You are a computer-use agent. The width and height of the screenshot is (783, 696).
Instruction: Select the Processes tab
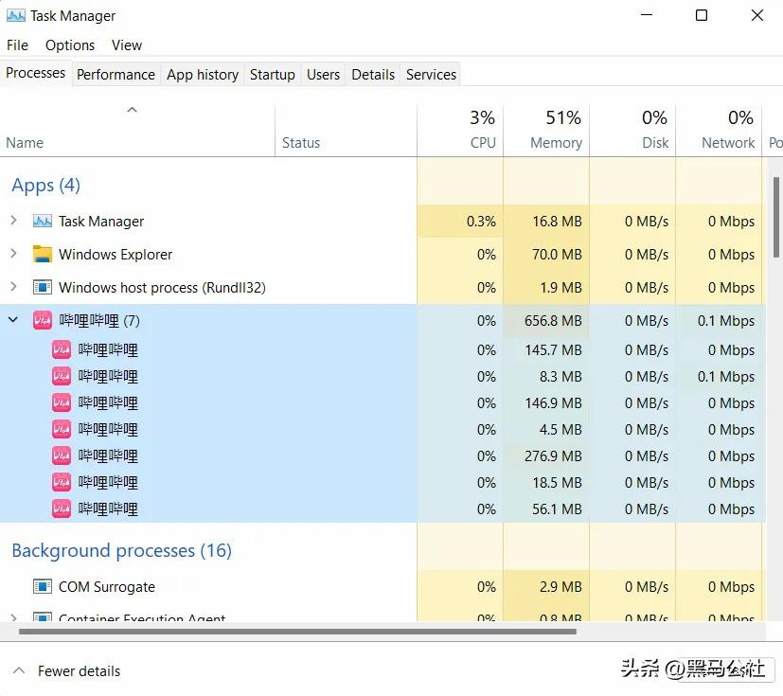(x=35, y=73)
